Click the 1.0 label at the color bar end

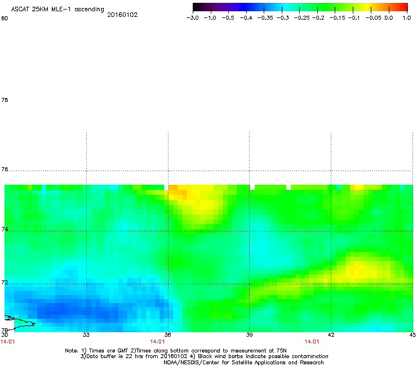pos(407,18)
